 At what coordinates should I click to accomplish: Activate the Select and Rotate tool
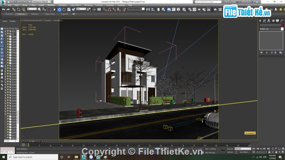coord(64,9)
